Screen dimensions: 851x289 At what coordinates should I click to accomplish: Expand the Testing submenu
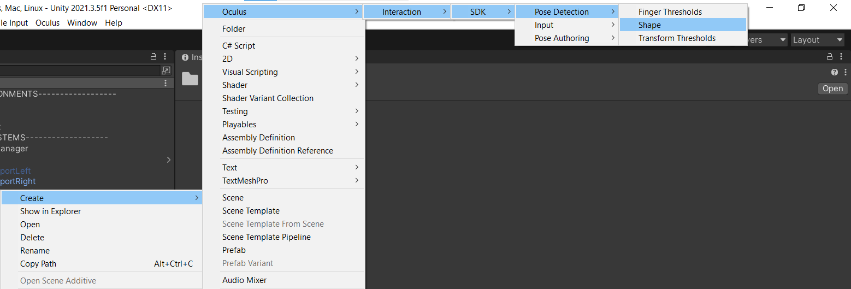point(283,111)
